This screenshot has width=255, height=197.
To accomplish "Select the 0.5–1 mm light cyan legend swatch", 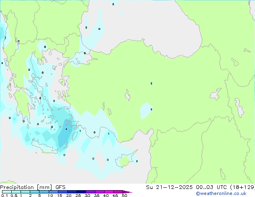I will 16,192.
